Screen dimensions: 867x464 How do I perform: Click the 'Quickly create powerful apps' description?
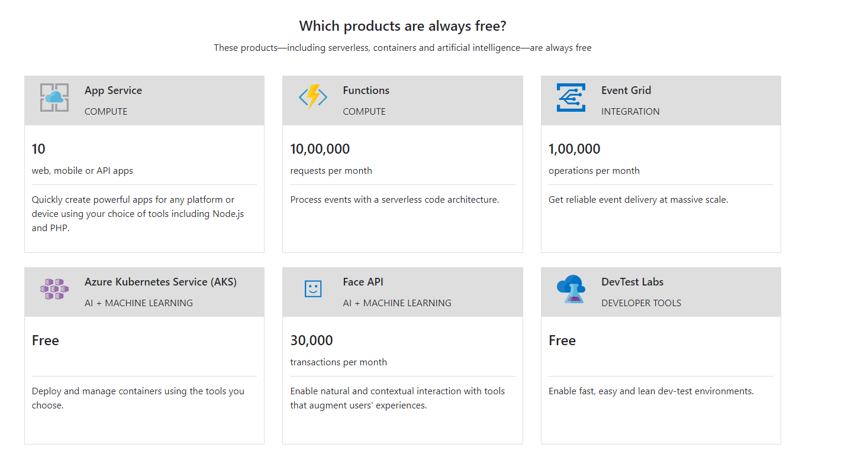138,214
